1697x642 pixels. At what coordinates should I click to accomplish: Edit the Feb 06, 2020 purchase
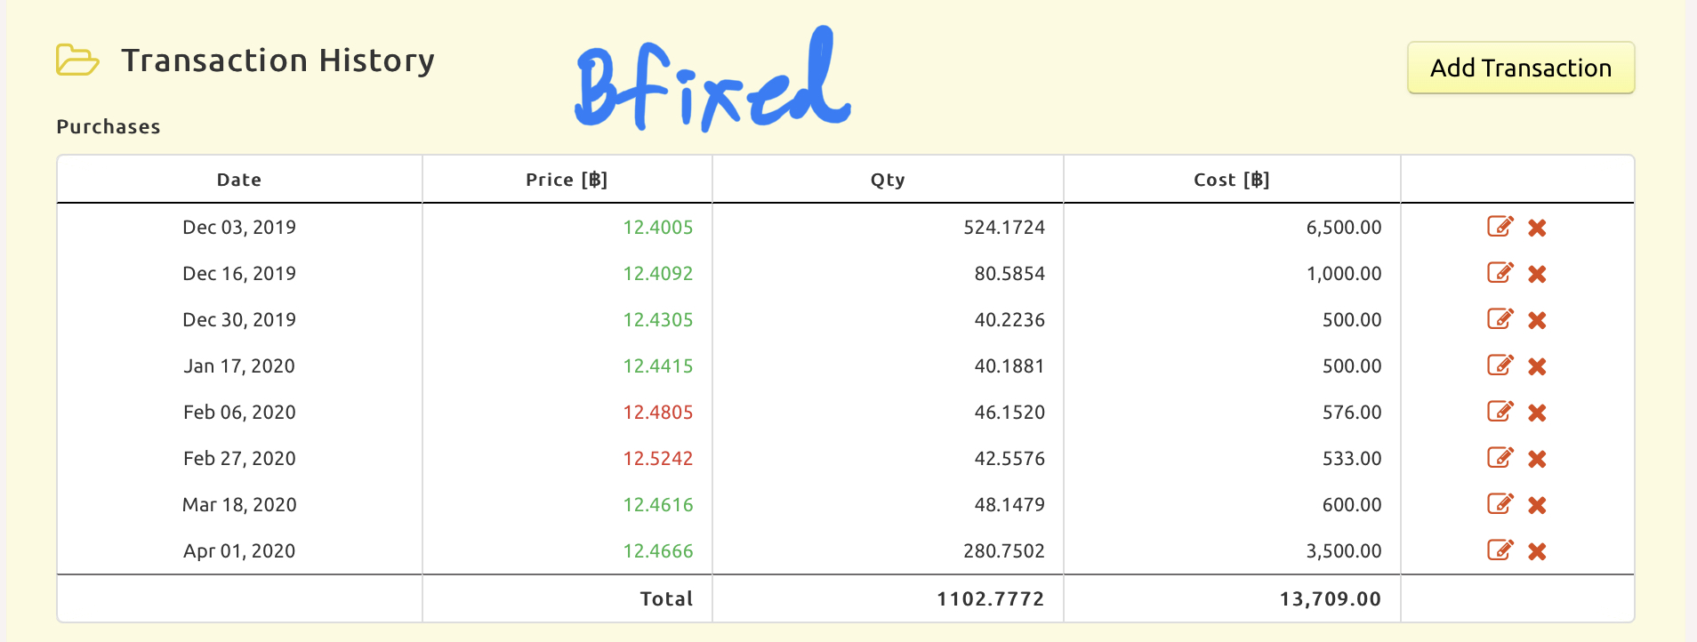(1500, 412)
